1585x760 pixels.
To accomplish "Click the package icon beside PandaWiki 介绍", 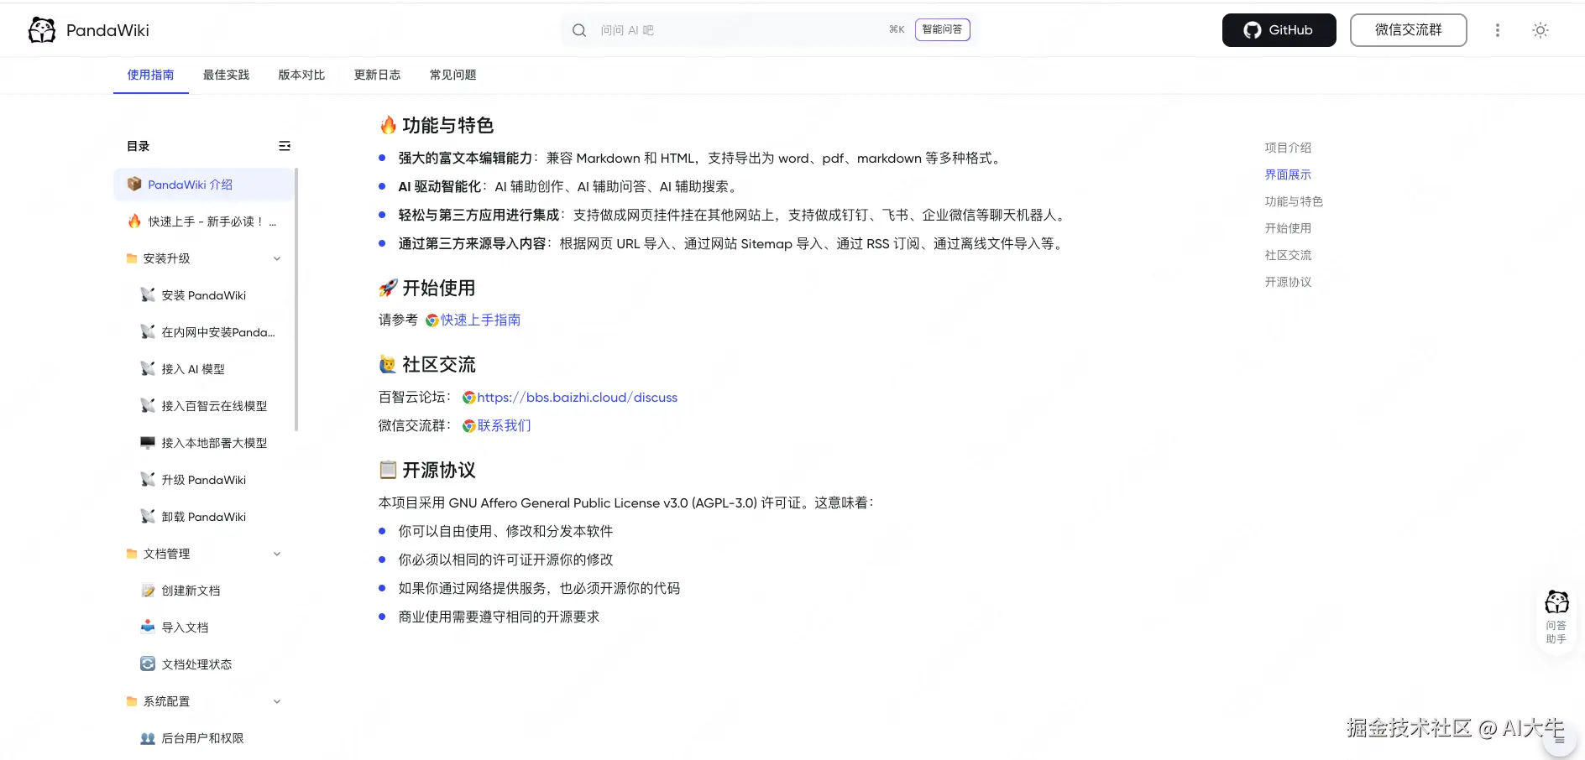I will 134,184.
